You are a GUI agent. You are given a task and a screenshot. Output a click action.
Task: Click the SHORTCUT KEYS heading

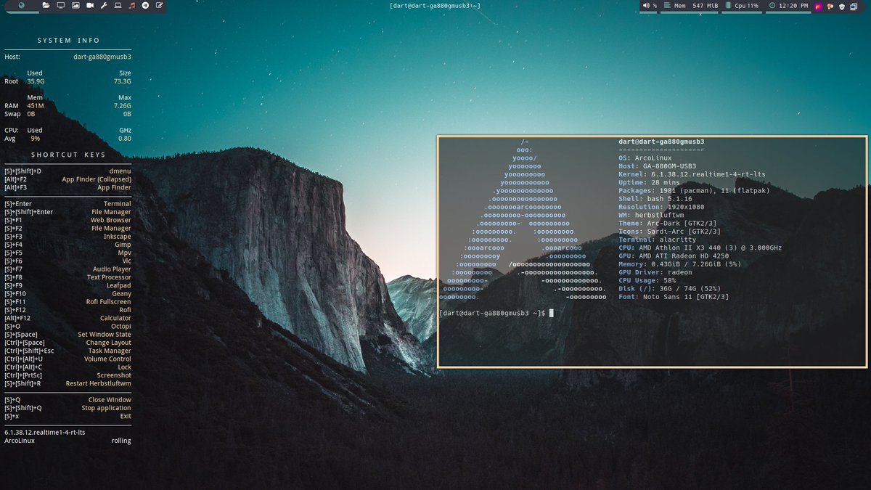pos(68,155)
